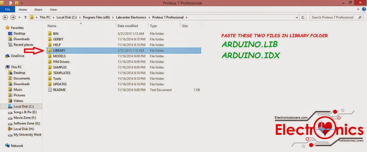Open Explorer Help question mark icon
The height and width of the screenshot is (152, 367).
click(364, 9)
